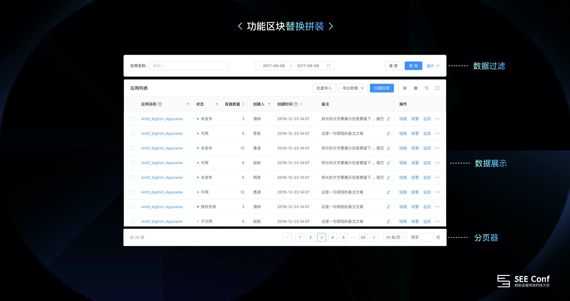Open the calendar icon in the date range
This screenshot has height=301, width=570.
pyautogui.click(x=329, y=66)
